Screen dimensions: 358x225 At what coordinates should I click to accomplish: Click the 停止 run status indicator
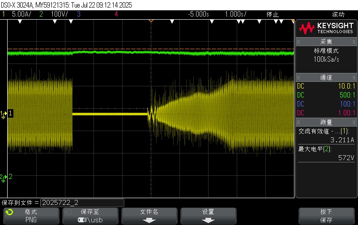click(x=273, y=14)
